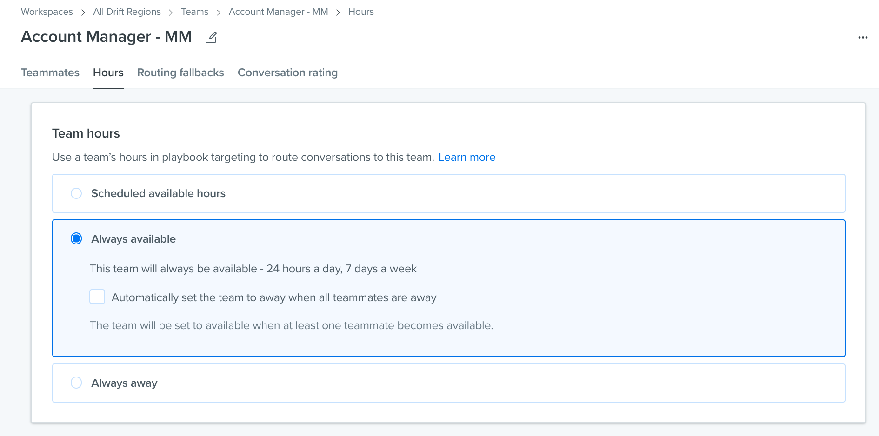
Task: Select Scheduled available hours radio button
Action: (76, 193)
